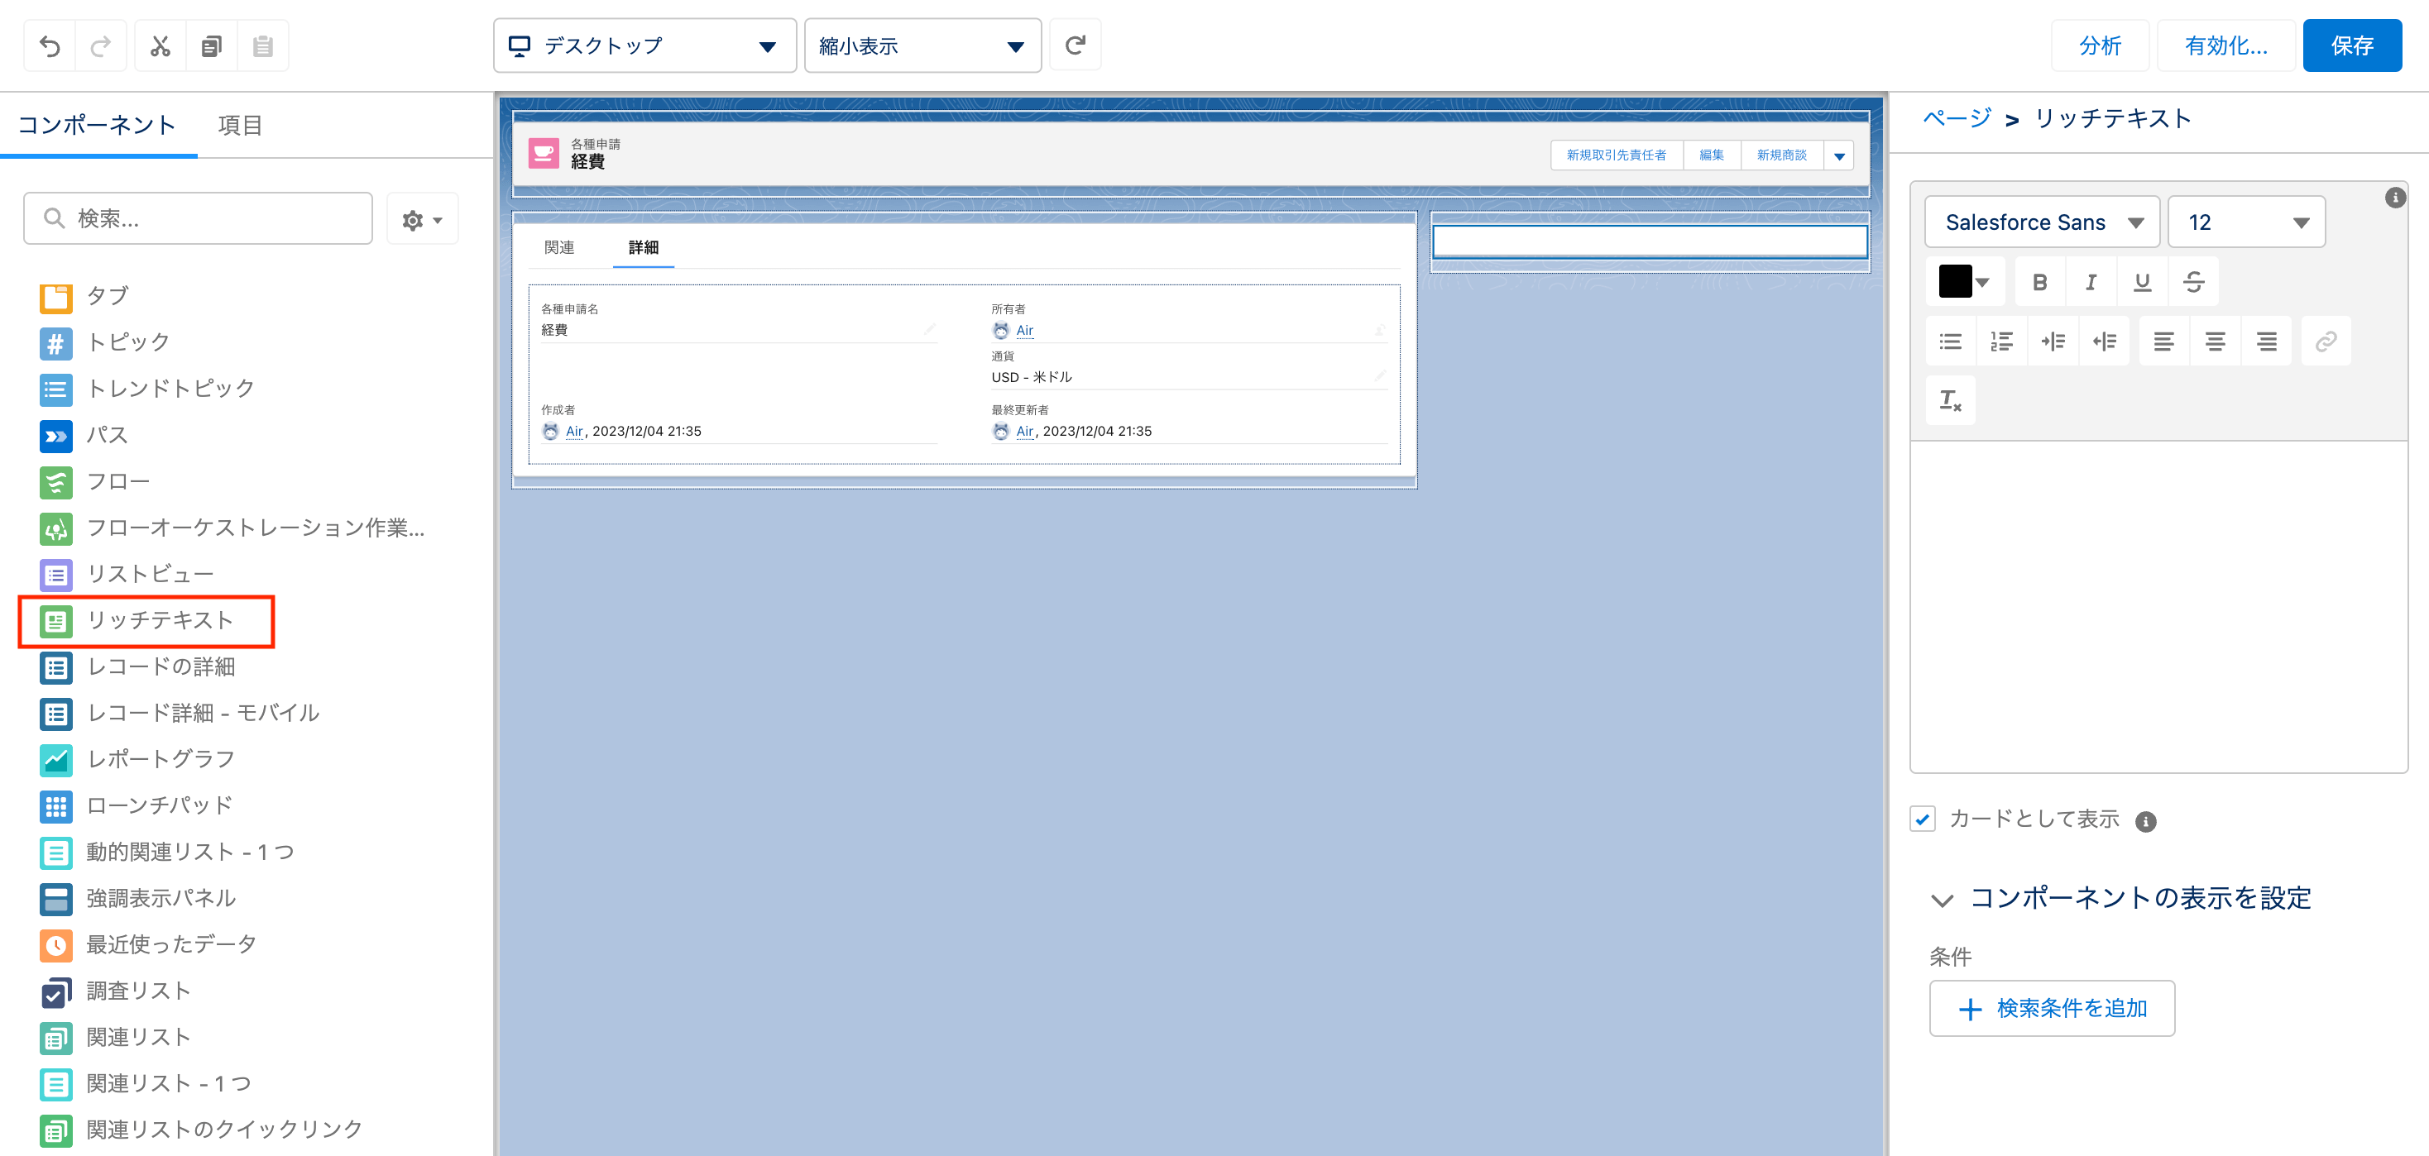2429x1156 pixels.
Task: Click the 編集 button in record header
Action: click(1712, 155)
